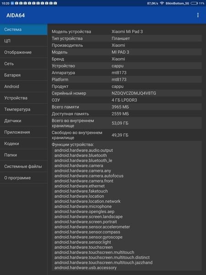Select android.hardware.sensor.light entry
This screenshot has height=275, width=206.
coord(82,242)
